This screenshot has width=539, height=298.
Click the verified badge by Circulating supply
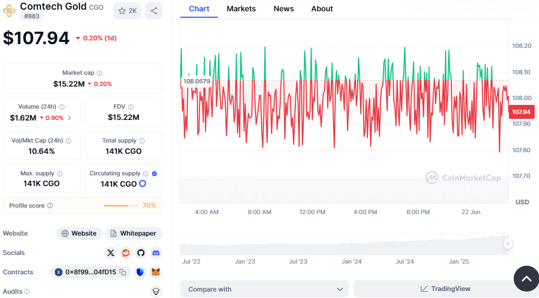[154, 174]
